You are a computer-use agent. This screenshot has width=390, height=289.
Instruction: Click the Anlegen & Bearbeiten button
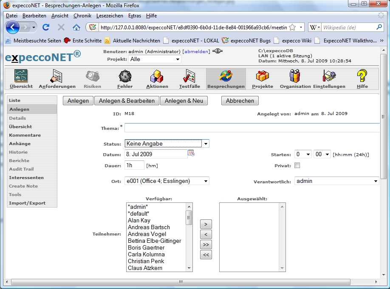127,101
